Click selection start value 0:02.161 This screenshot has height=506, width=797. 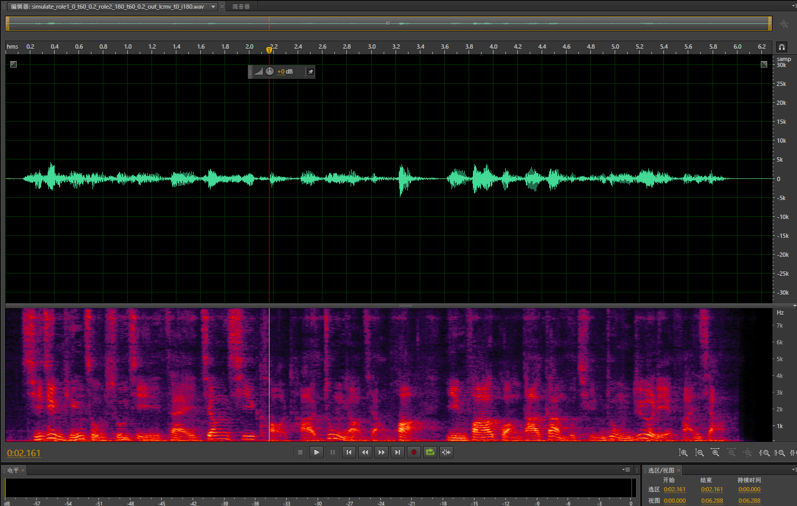point(675,489)
